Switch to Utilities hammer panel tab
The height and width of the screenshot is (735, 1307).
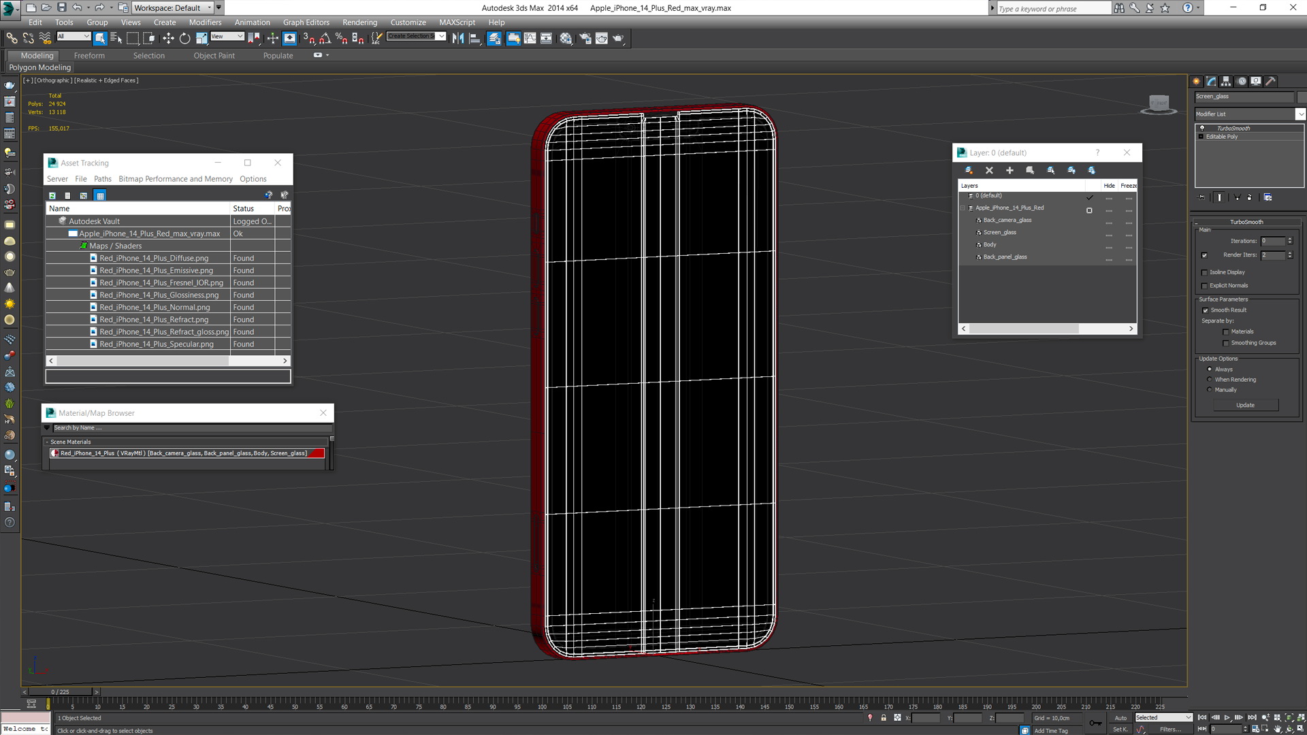click(1270, 81)
